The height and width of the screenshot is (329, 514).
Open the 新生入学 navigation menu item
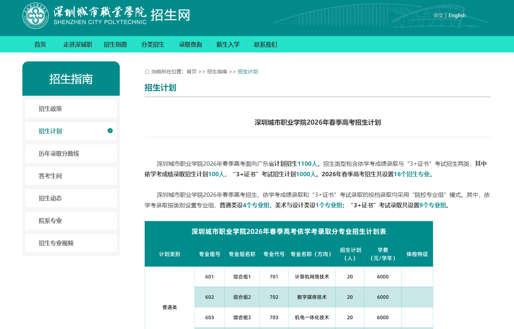pos(227,44)
